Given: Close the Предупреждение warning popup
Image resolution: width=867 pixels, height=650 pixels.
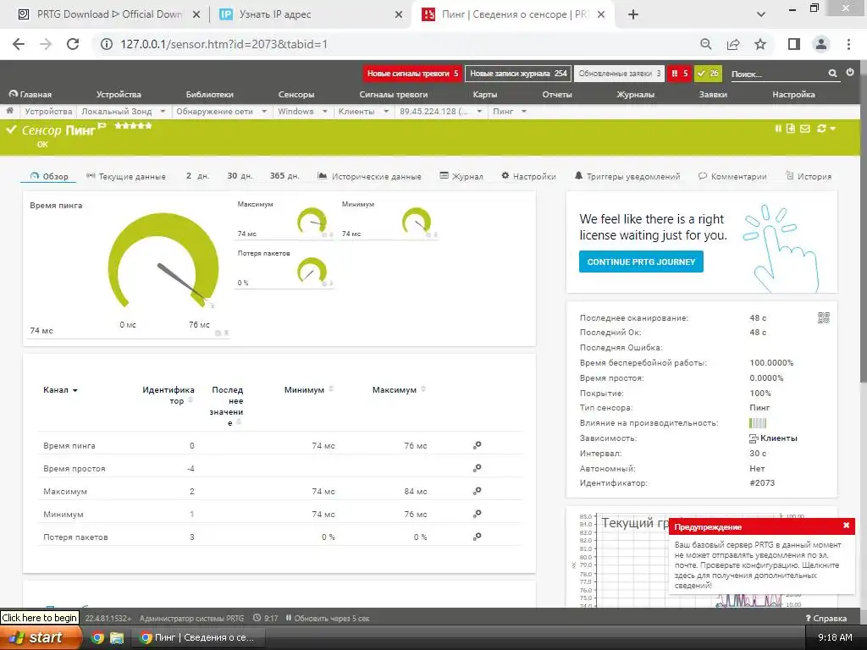Looking at the screenshot, I should pos(846,526).
